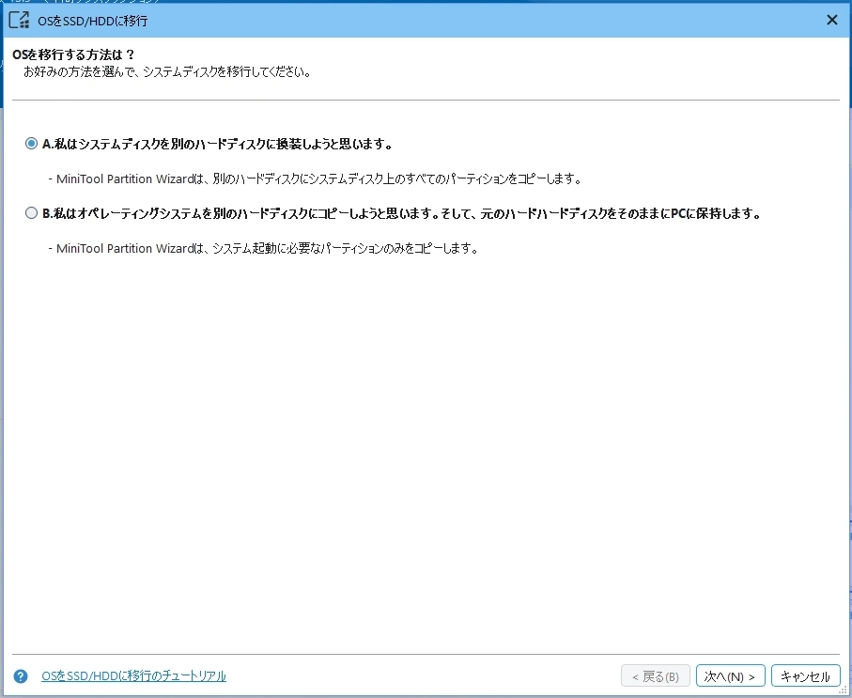Image resolution: width=852 pixels, height=698 pixels.
Task: Click the 次へ(N) next button
Action: tap(730, 675)
